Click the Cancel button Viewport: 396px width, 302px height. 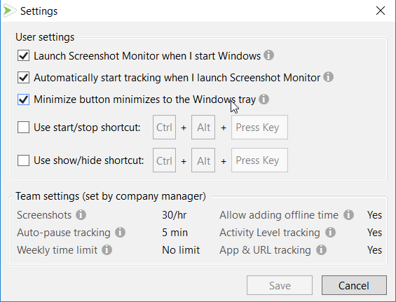[354, 285]
